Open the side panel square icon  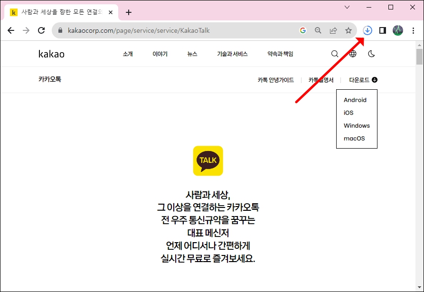pos(382,30)
